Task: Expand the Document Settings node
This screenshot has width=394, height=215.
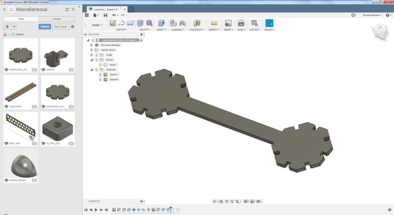Action: [x=92, y=45]
